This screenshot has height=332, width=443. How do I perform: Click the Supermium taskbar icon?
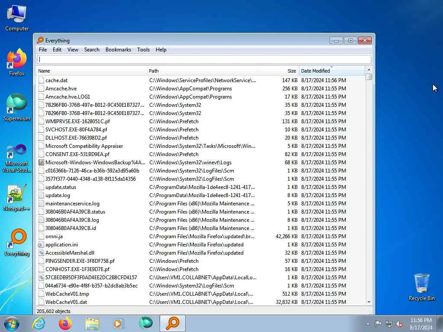[x=146, y=323]
